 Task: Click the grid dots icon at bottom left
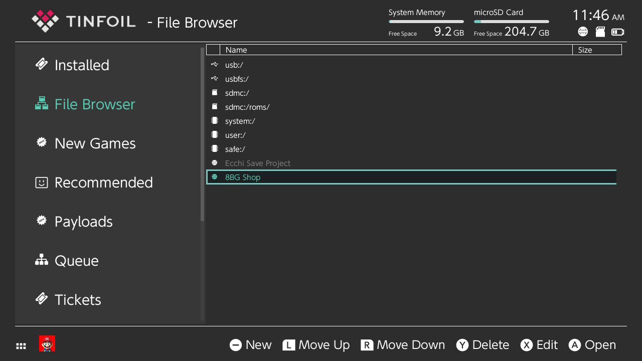click(x=21, y=346)
